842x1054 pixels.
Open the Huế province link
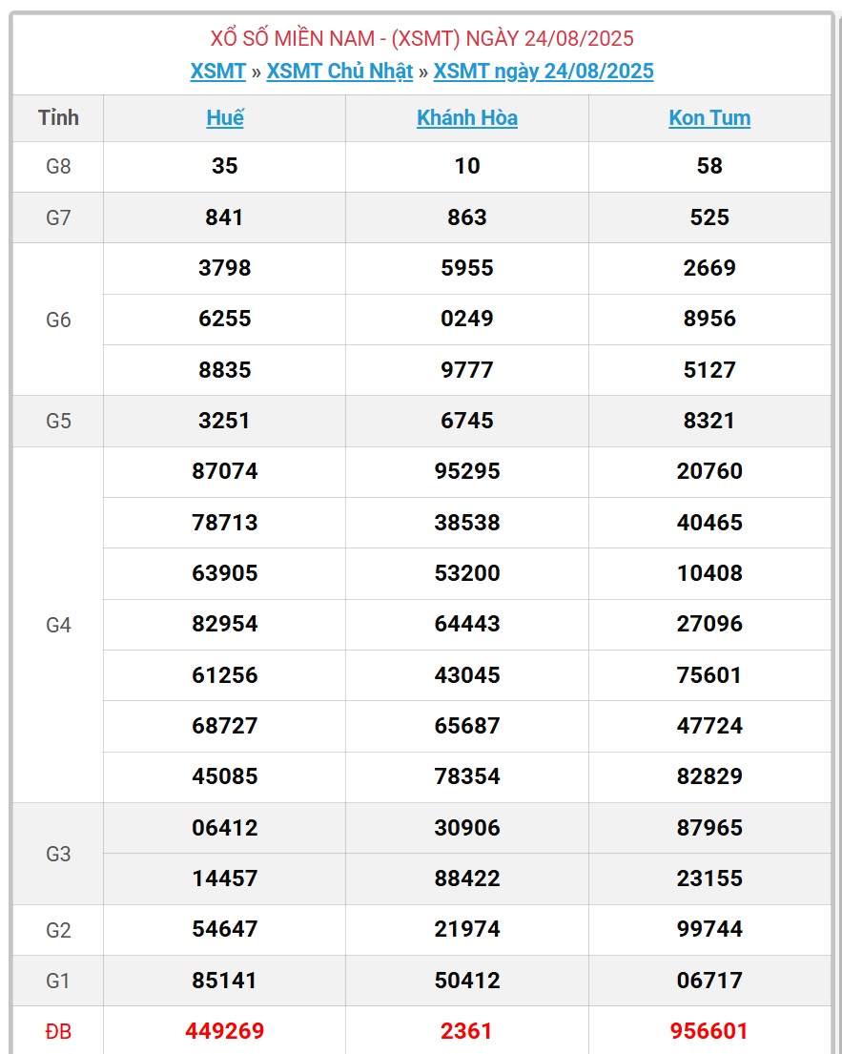[224, 117]
